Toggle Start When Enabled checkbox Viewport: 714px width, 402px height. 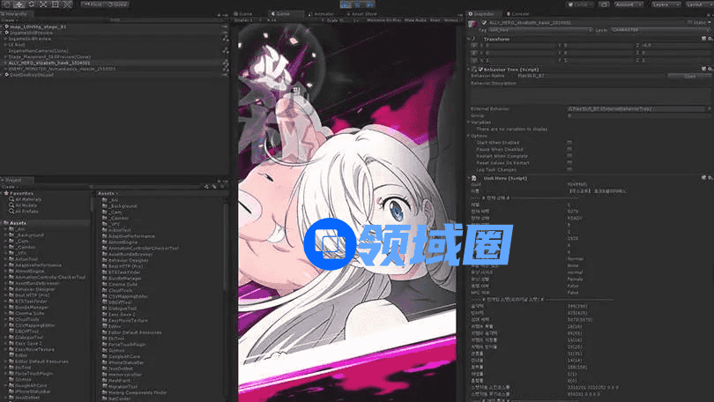coord(569,142)
